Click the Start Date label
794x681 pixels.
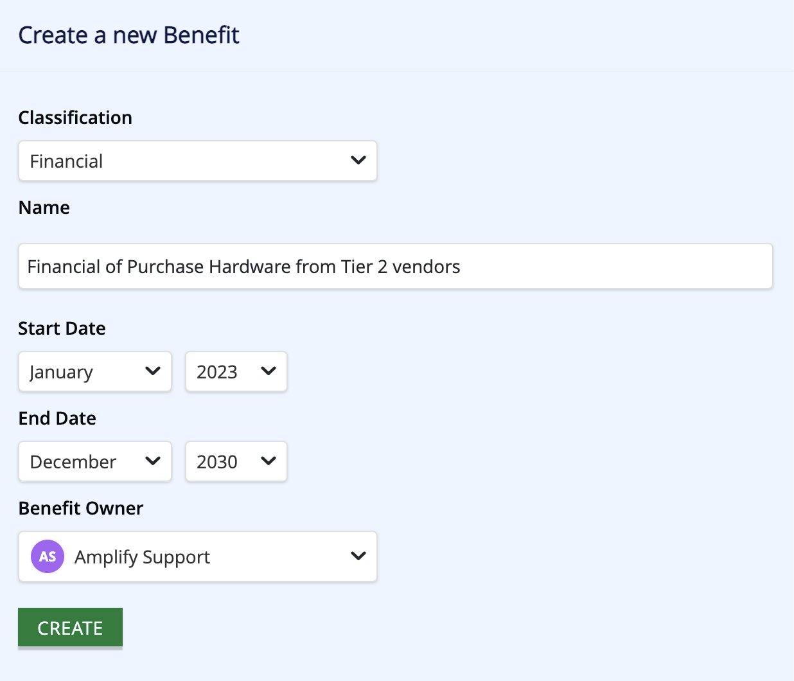(62, 328)
